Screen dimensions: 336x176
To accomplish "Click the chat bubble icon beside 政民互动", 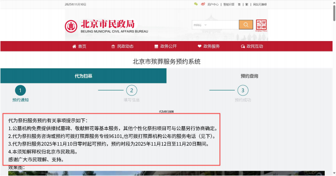I will coord(242,46).
